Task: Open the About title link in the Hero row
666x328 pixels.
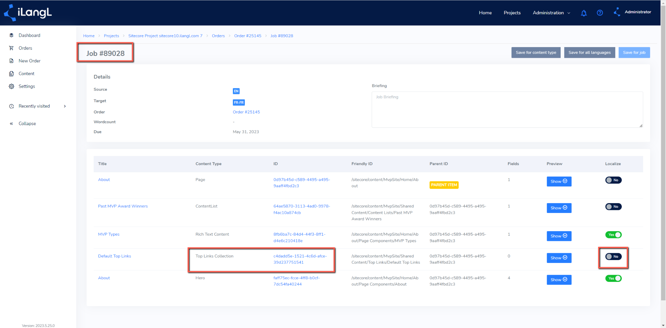Action: click(x=104, y=278)
